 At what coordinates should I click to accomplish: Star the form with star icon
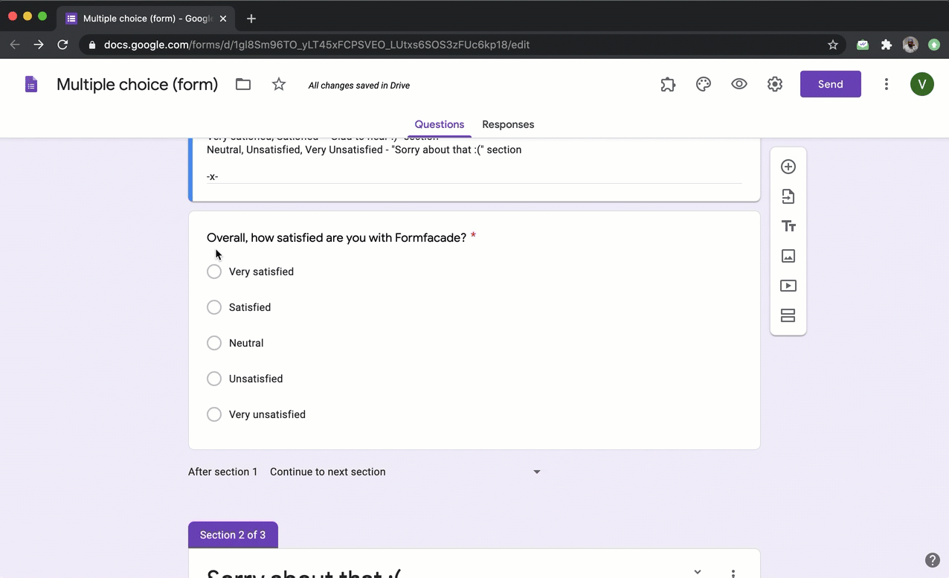[x=279, y=85]
